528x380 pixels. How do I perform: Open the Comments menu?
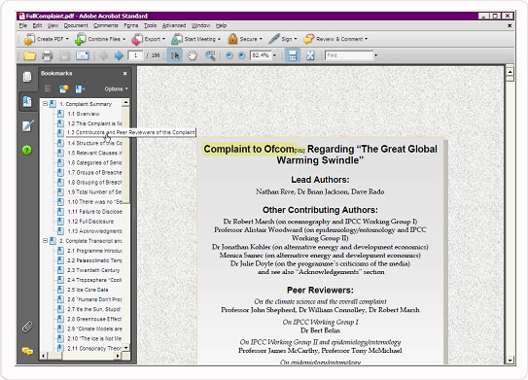pyautogui.click(x=106, y=25)
